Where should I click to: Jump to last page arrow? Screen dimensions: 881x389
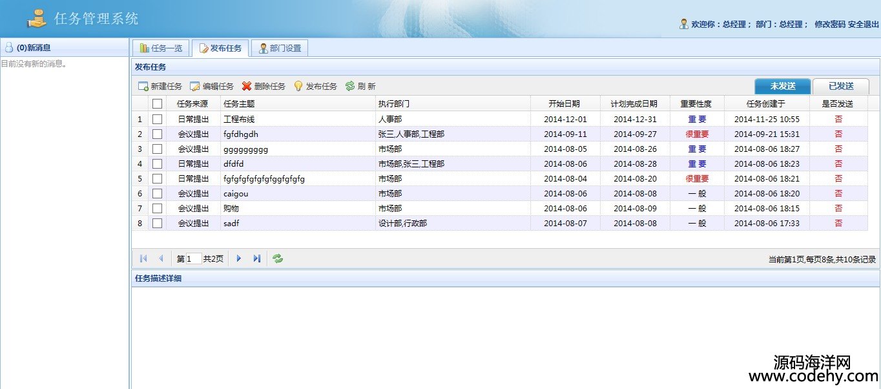[256, 258]
